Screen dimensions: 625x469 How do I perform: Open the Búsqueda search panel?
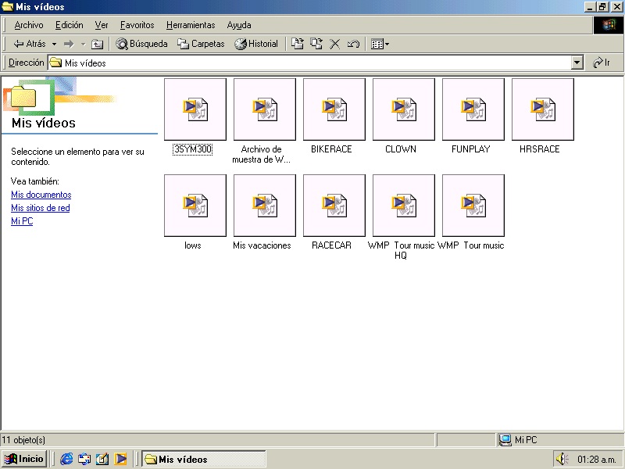coord(141,45)
